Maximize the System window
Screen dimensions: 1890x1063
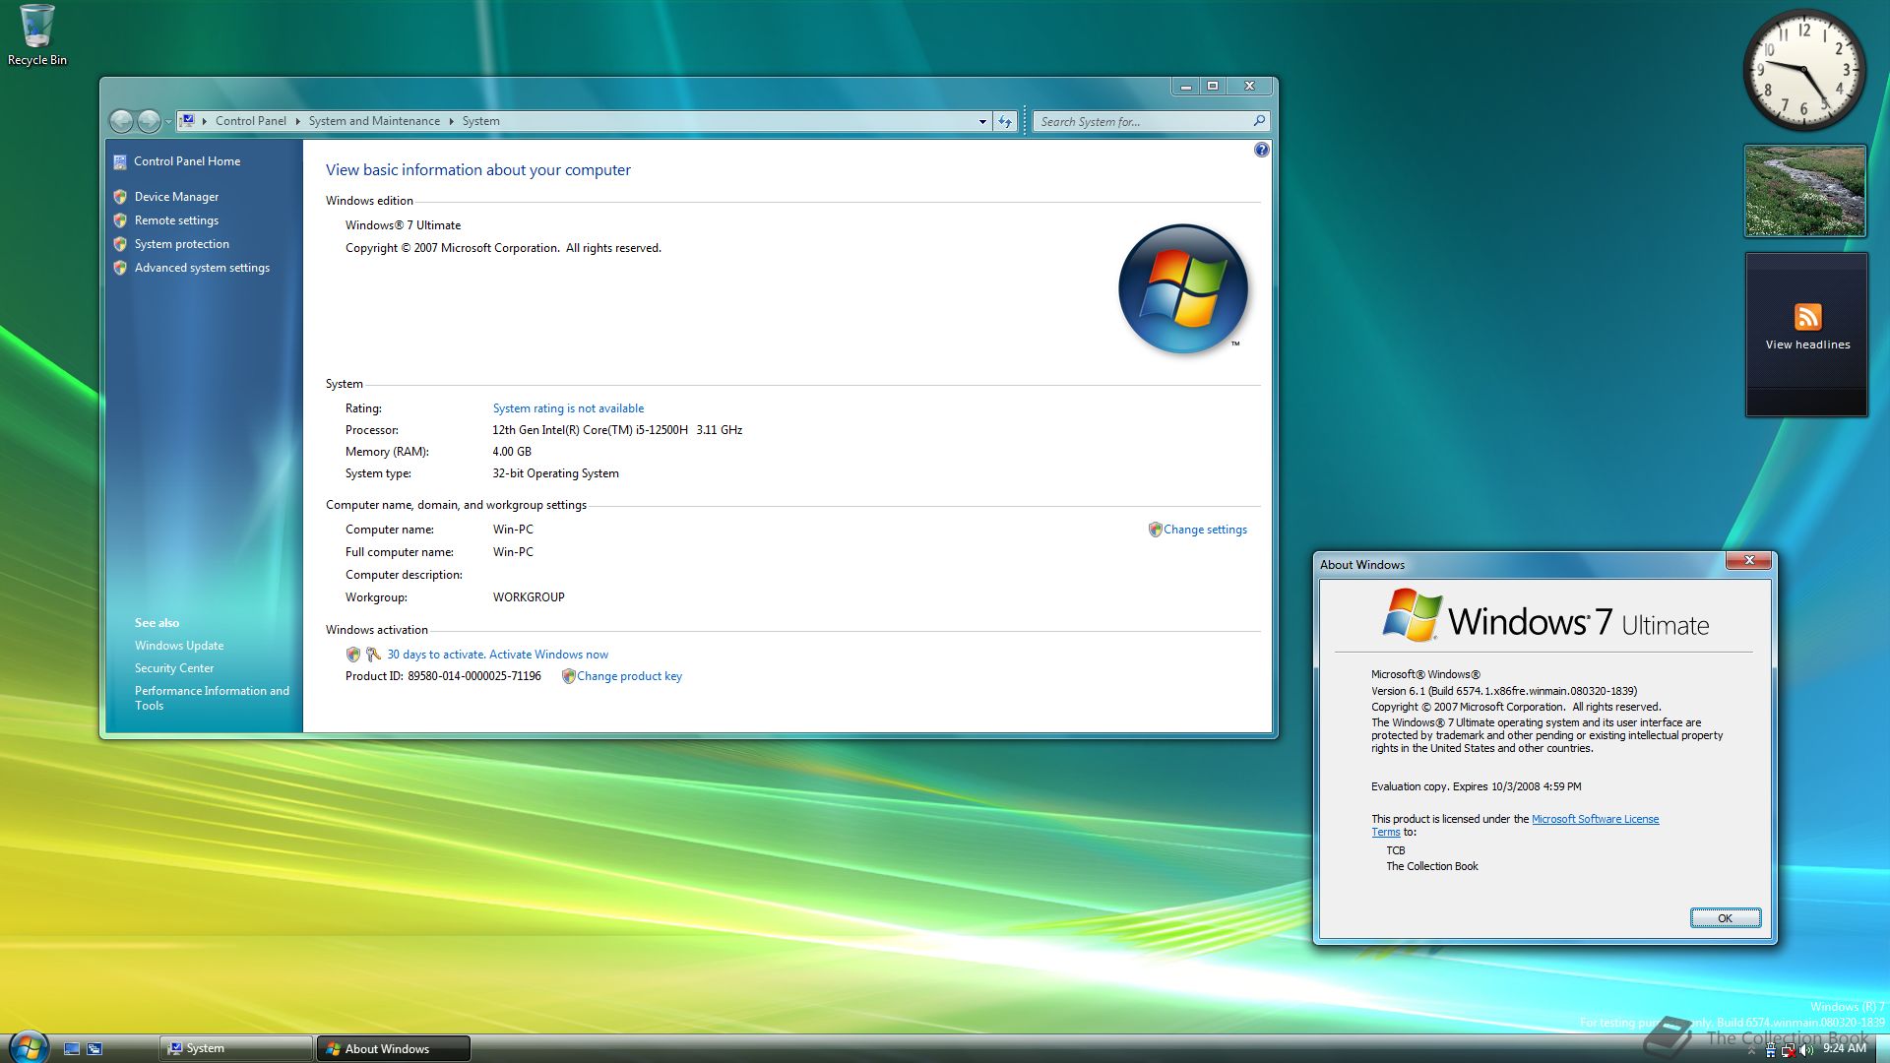pyautogui.click(x=1213, y=86)
